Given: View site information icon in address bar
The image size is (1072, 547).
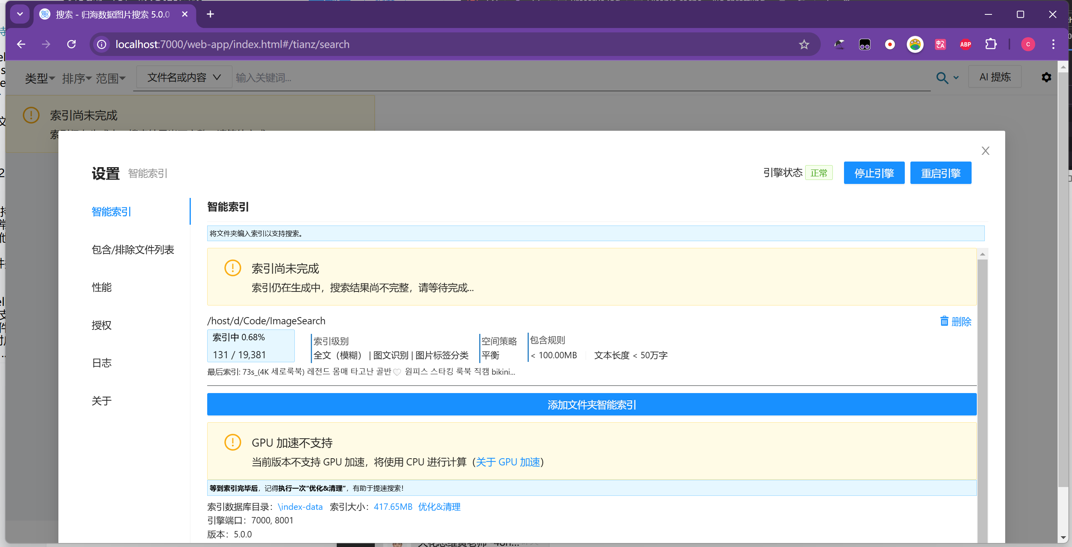Looking at the screenshot, I should pyautogui.click(x=102, y=44).
